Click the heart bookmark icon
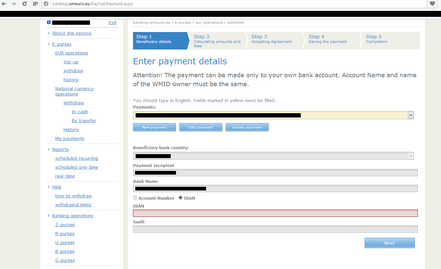Screen dimensions: 441x269 click(432, 4)
